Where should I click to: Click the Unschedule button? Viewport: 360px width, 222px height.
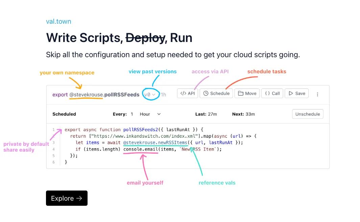(307, 114)
